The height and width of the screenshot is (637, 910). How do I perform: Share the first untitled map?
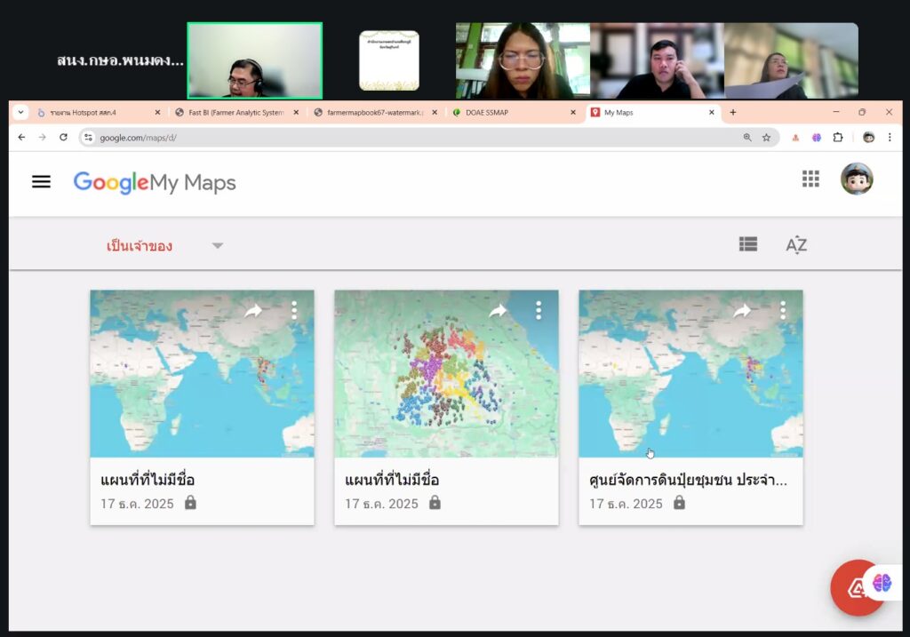(253, 310)
